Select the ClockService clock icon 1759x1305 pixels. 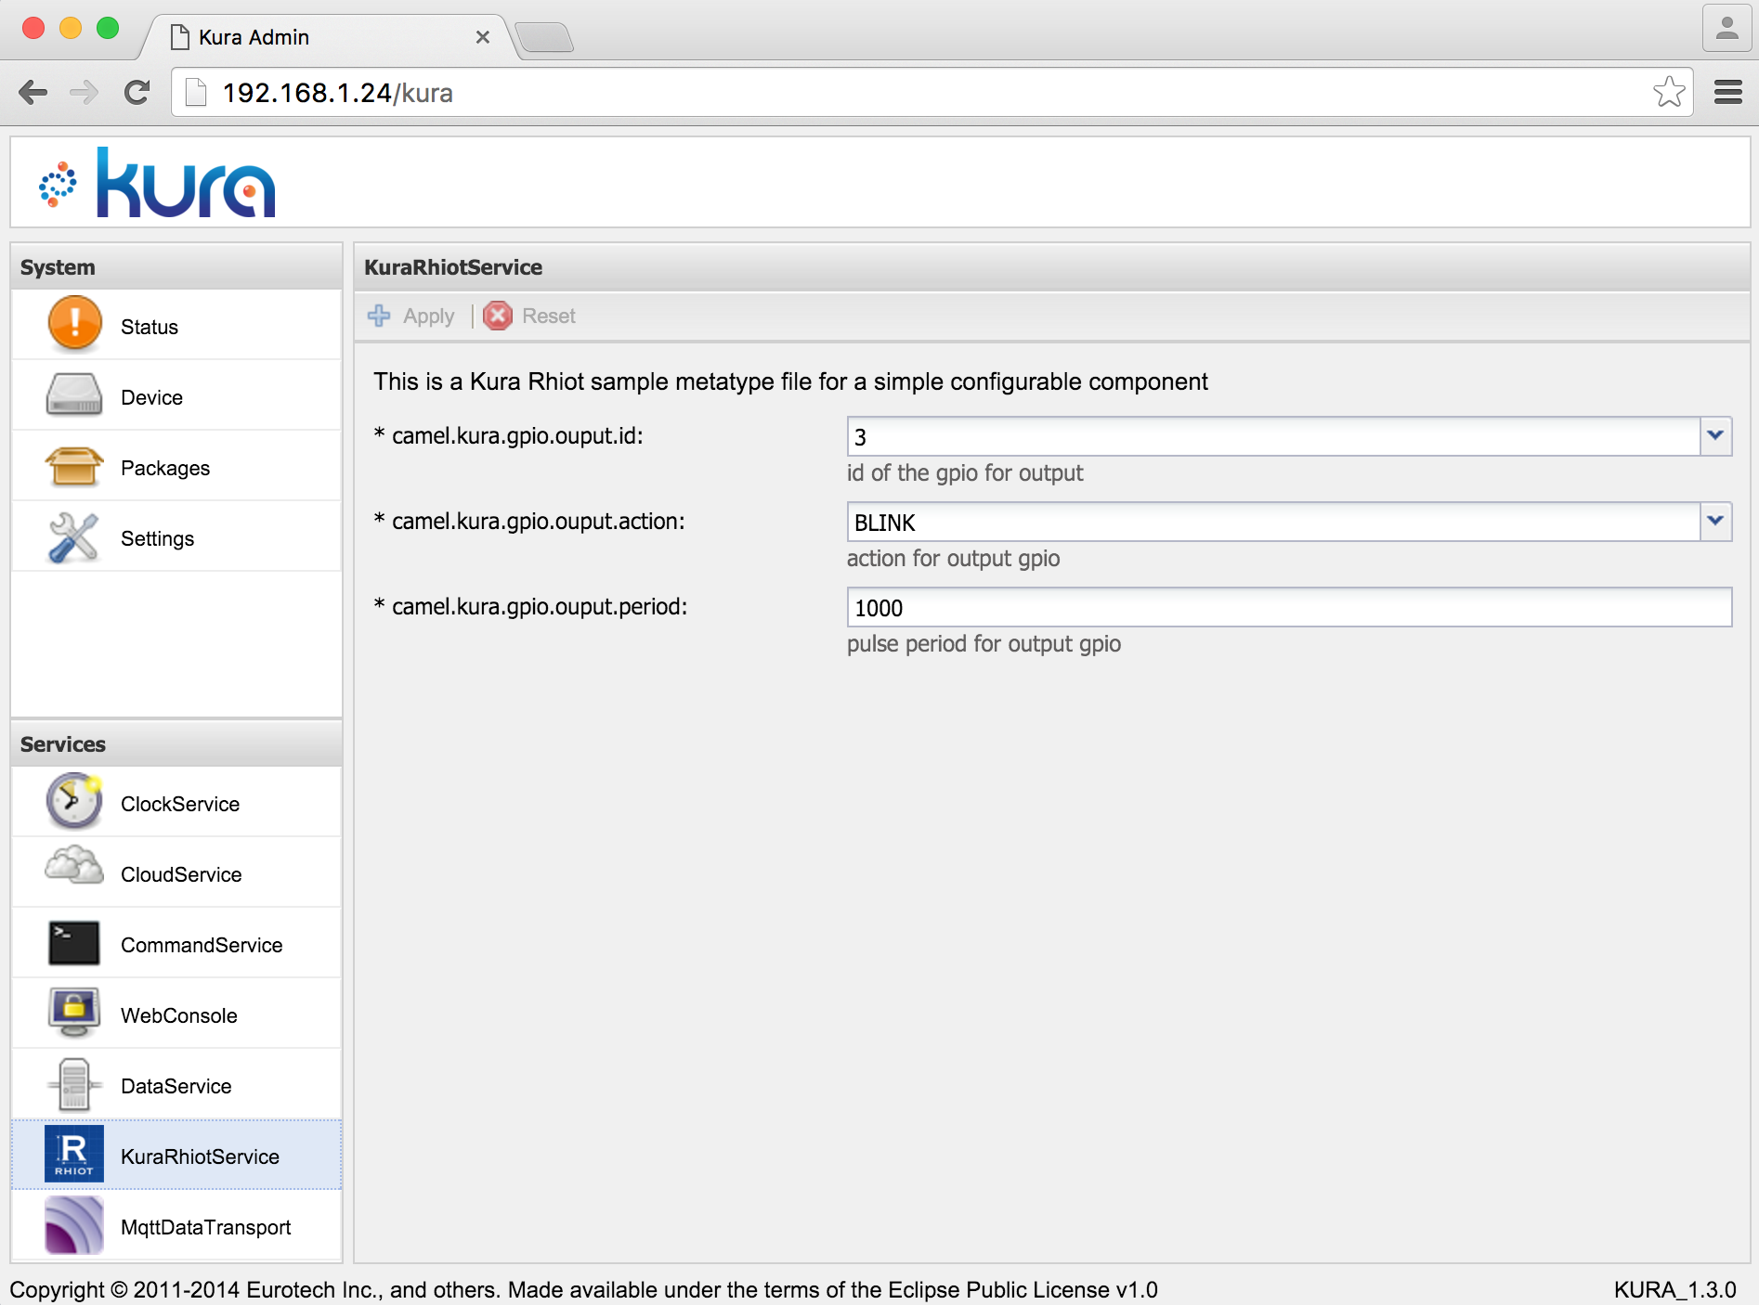[74, 802]
